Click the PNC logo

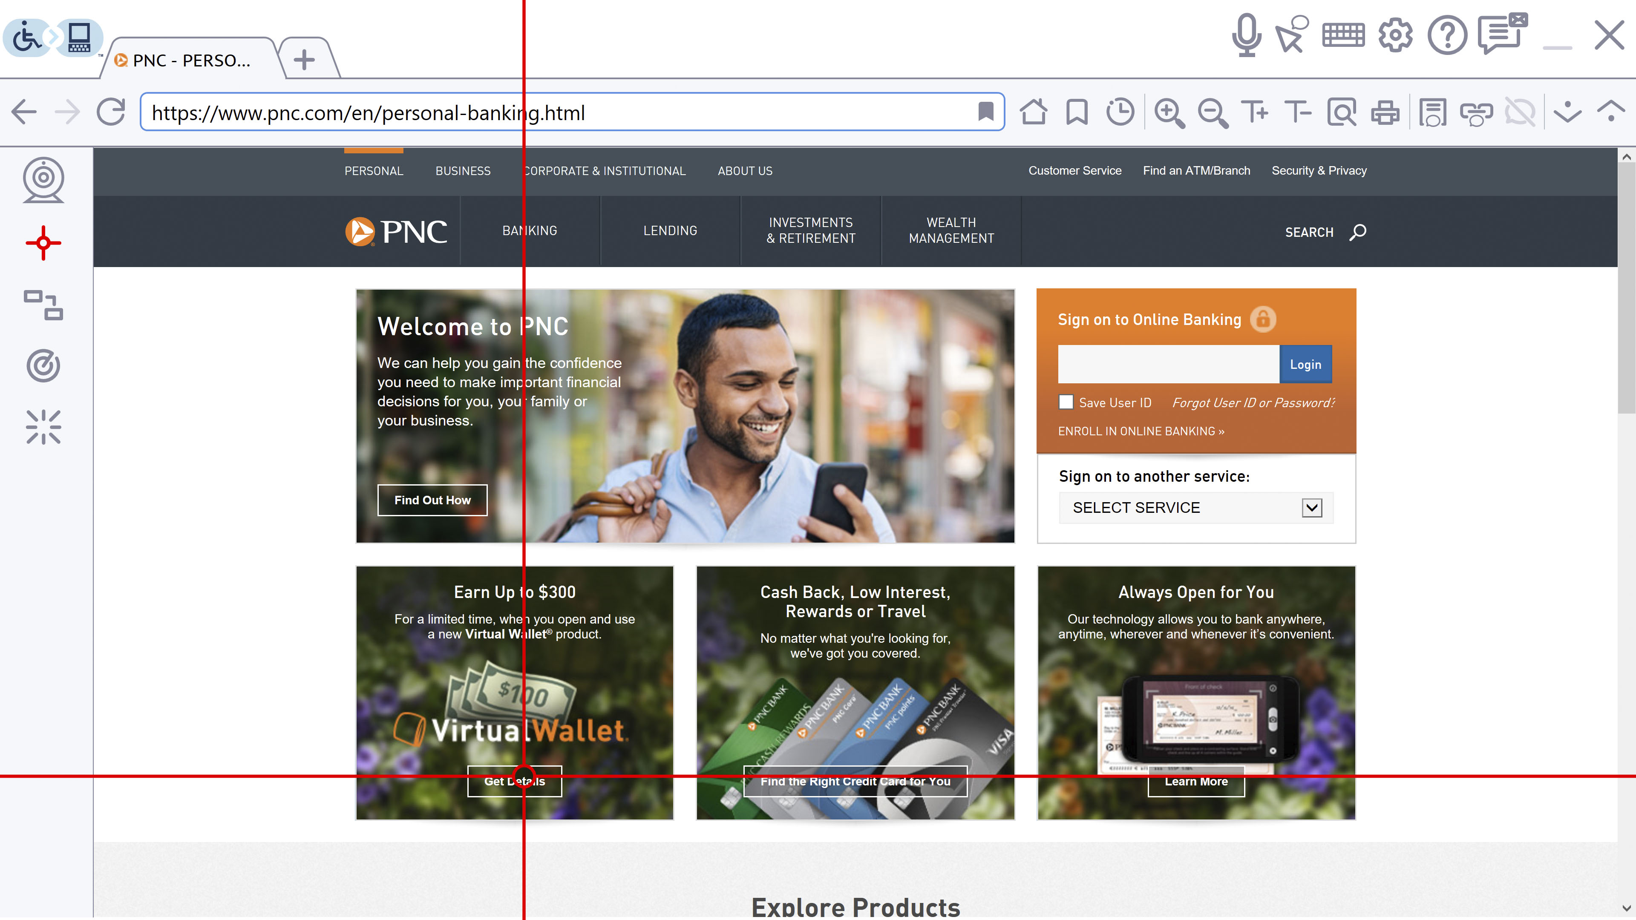396,231
